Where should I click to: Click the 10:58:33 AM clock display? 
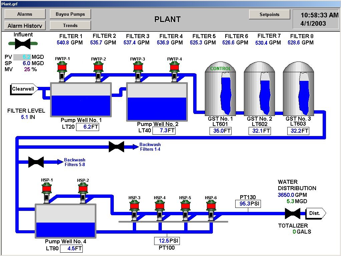(x=320, y=15)
